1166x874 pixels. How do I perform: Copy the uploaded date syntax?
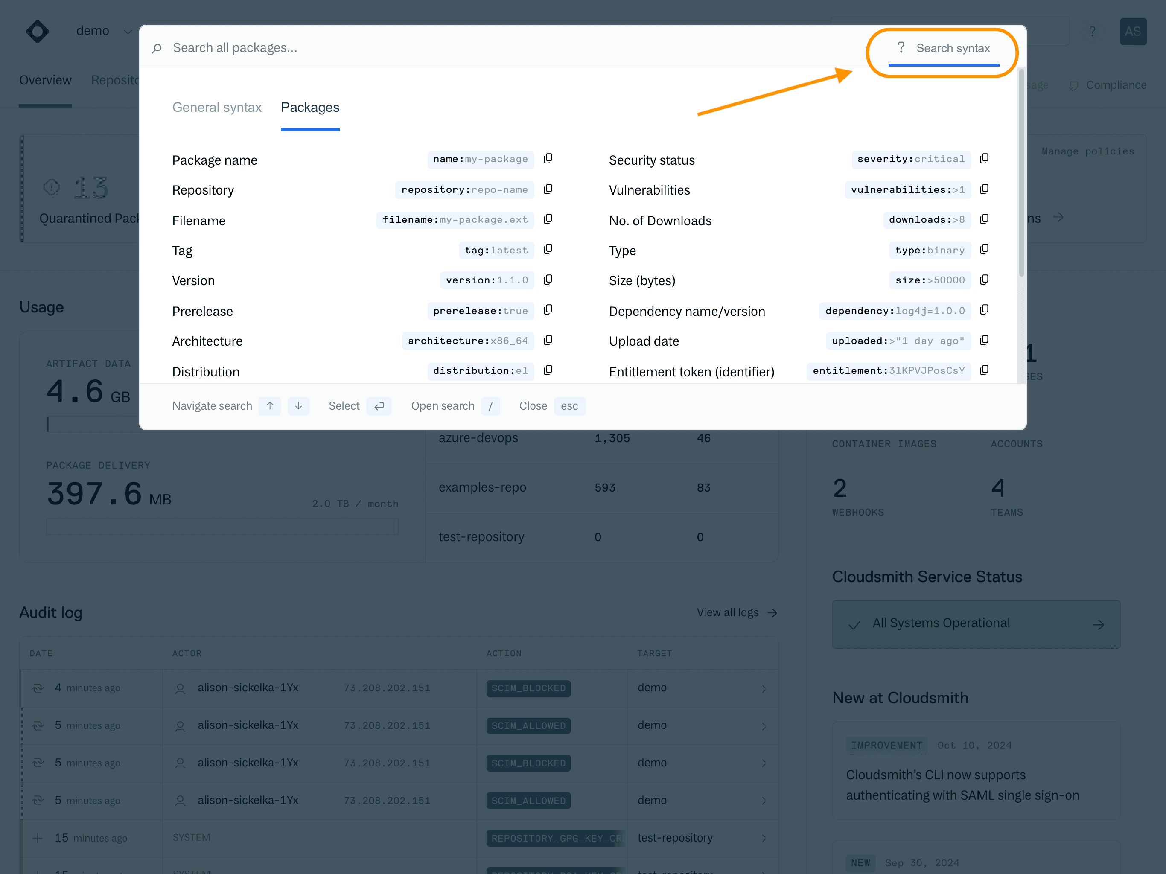pyautogui.click(x=984, y=341)
